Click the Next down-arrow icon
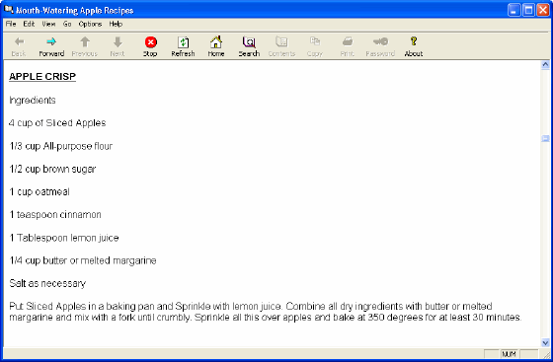The width and height of the screenshot is (553, 362). (118, 41)
